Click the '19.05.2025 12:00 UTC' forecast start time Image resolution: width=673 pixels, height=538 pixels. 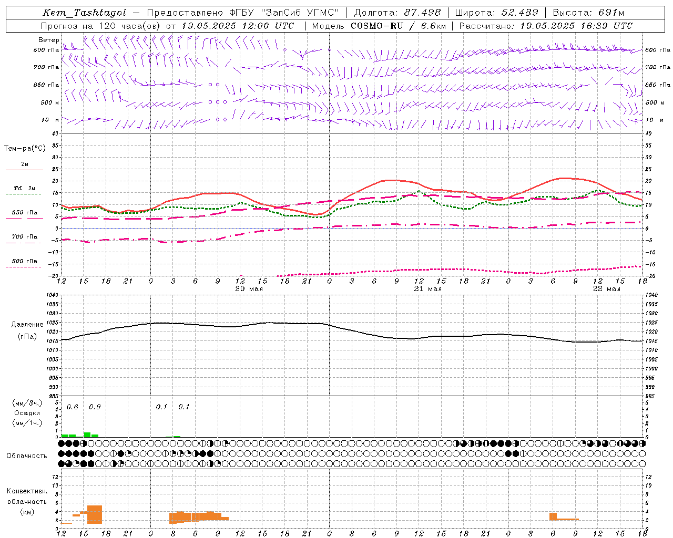coord(238,26)
